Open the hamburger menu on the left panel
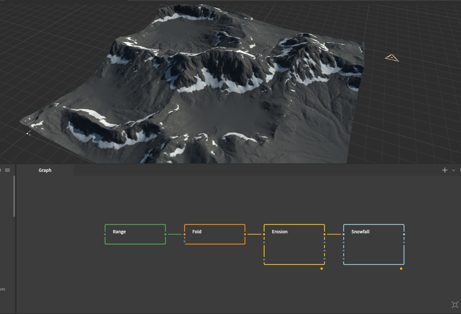The image size is (461, 314). click(x=7, y=170)
